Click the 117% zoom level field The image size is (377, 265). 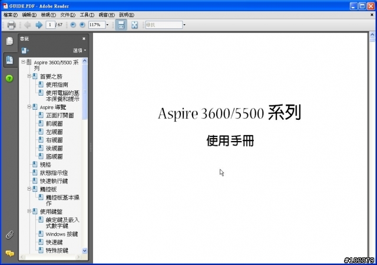pos(97,25)
